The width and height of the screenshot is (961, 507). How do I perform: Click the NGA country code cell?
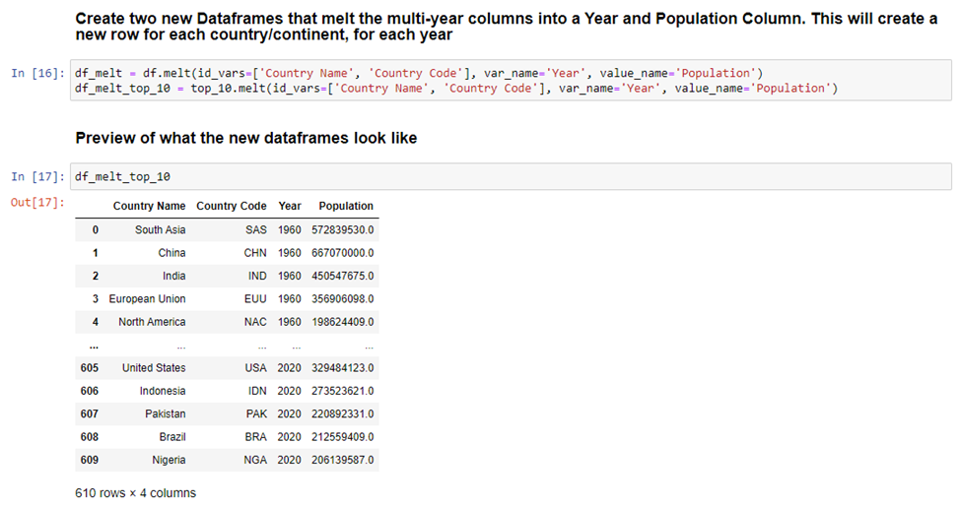255,460
